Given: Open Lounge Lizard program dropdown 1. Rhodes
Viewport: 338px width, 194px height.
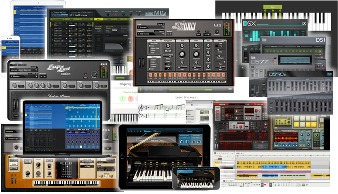Looking at the screenshot, I should click(24, 76).
